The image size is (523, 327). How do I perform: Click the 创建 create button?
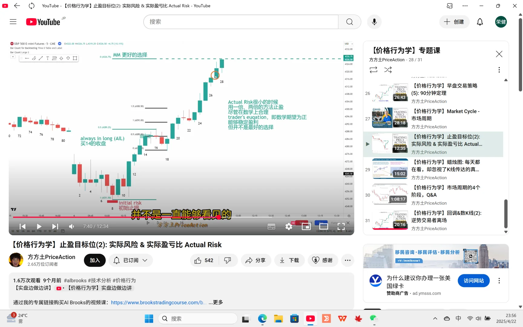(454, 22)
